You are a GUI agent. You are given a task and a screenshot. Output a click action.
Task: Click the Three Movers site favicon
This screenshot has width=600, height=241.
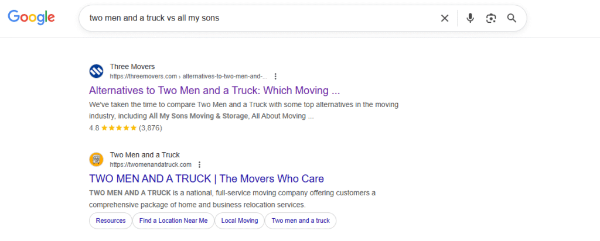(x=96, y=71)
